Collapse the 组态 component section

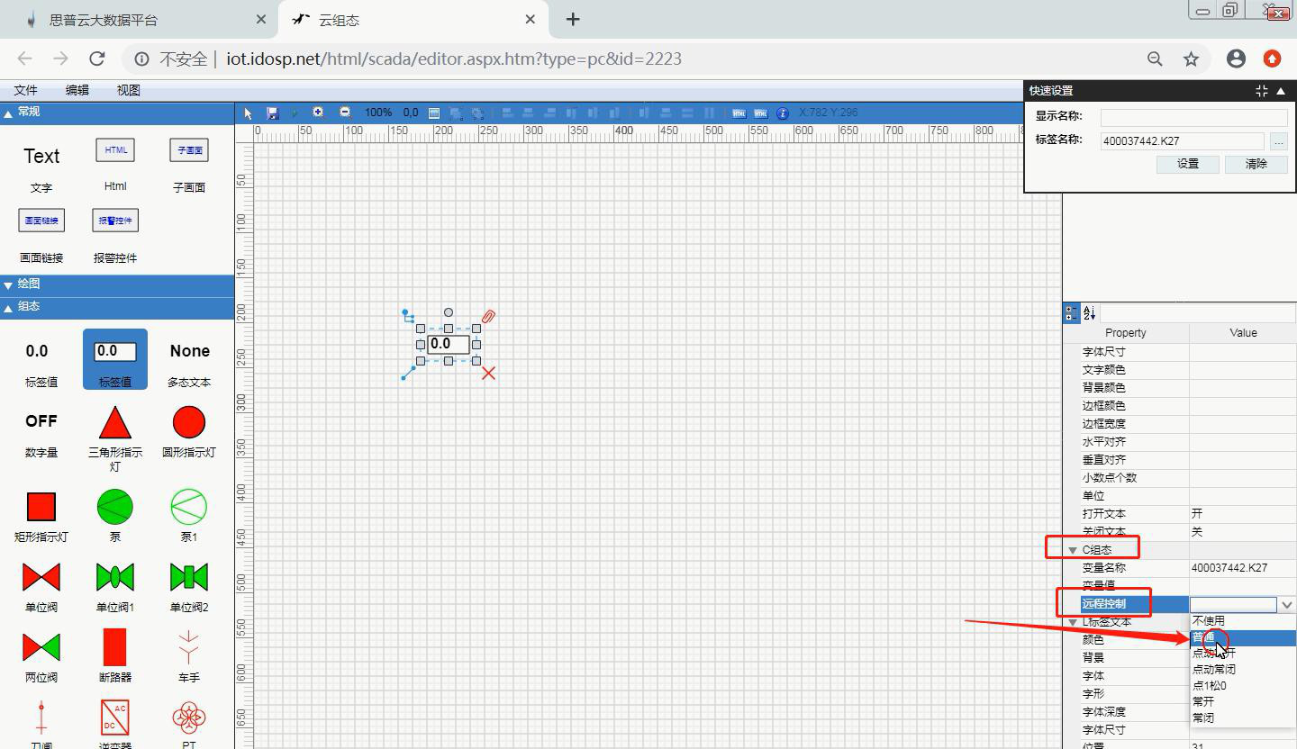[8, 307]
